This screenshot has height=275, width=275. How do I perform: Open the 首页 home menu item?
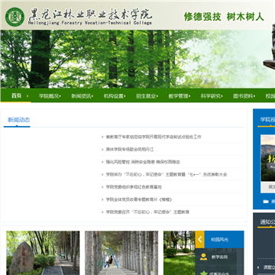click(x=16, y=95)
